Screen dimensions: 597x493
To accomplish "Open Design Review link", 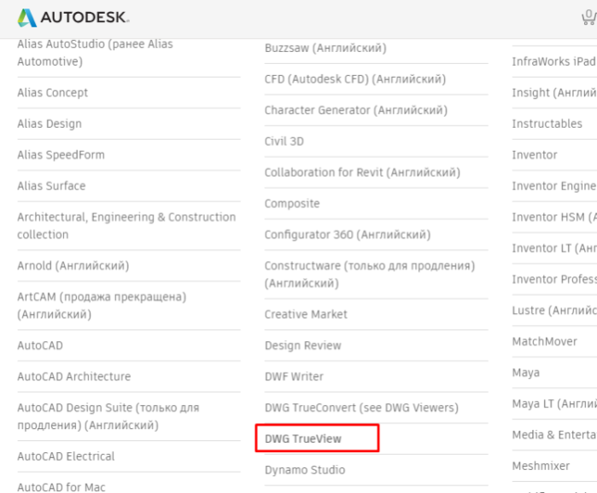I will click(302, 346).
